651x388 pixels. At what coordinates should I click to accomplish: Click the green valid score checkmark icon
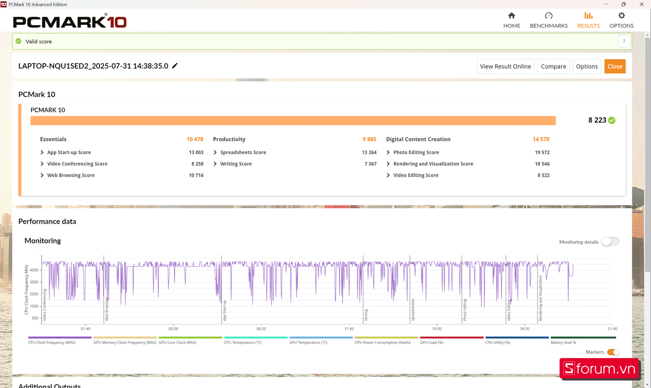click(x=18, y=41)
